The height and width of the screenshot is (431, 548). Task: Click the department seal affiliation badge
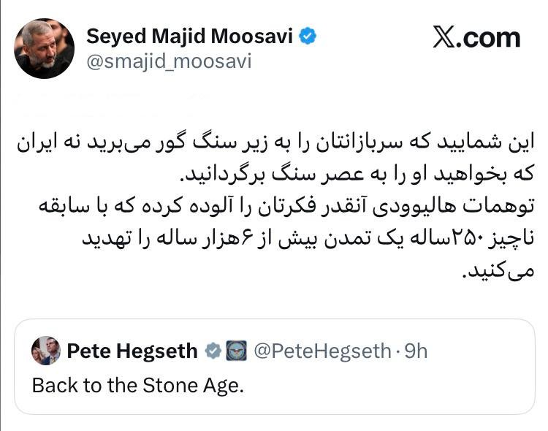[x=235, y=351]
